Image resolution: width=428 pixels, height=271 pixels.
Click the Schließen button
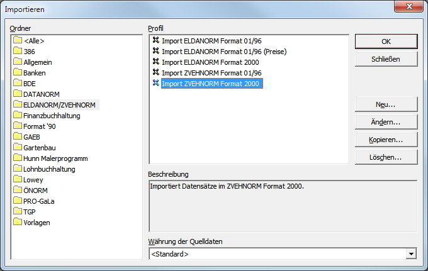tap(386, 59)
